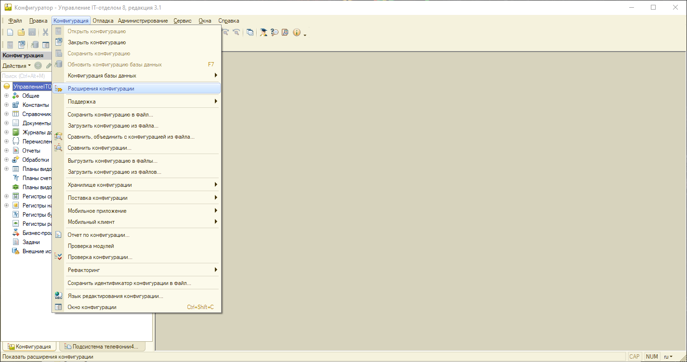687x362 pixels.
Task: Open the Администрирование menu
Action: [x=143, y=21]
